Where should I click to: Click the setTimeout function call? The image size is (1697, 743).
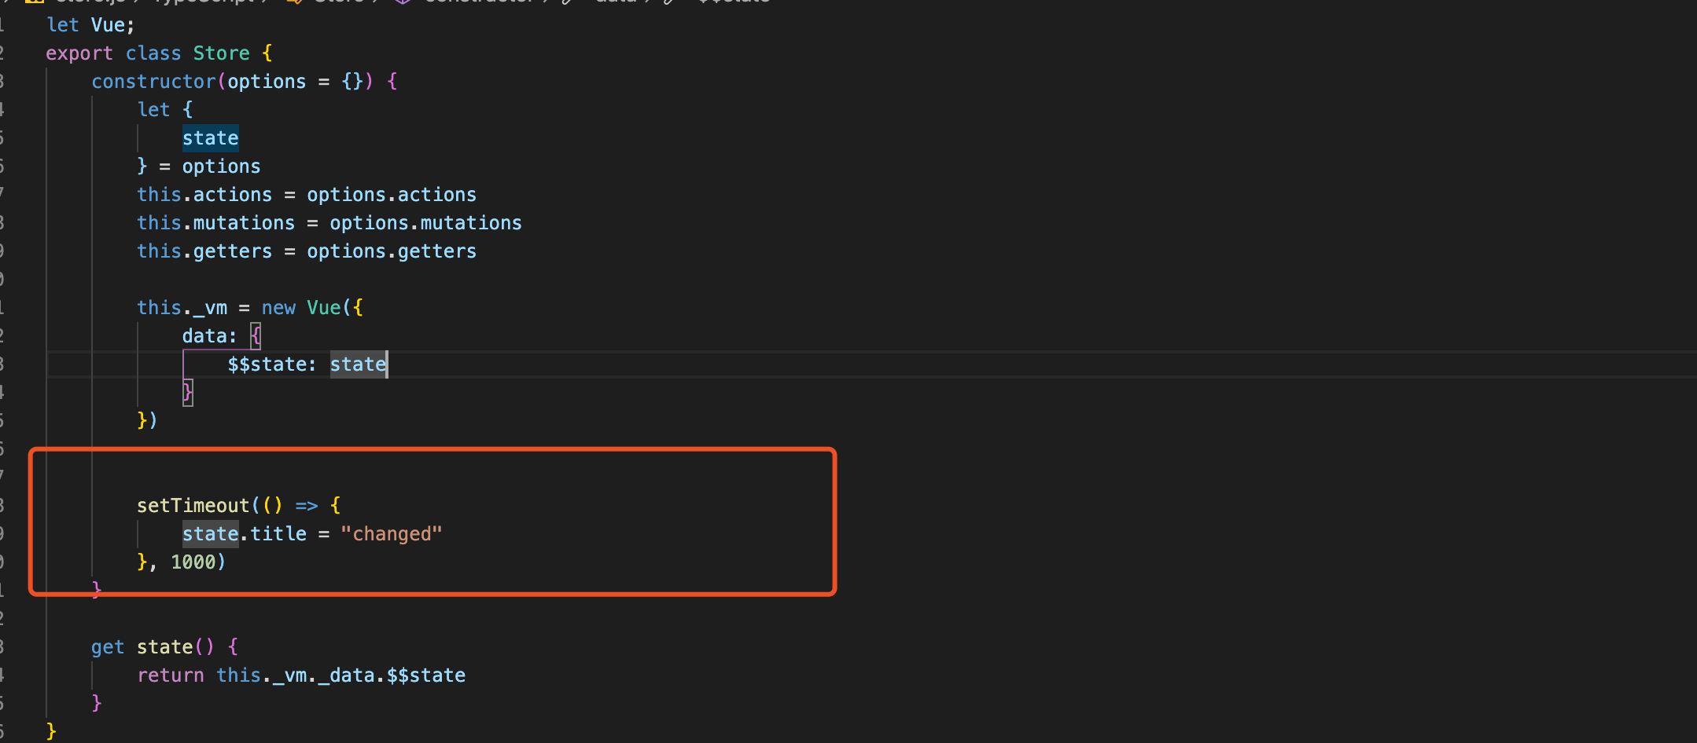pyautogui.click(x=193, y=506)
